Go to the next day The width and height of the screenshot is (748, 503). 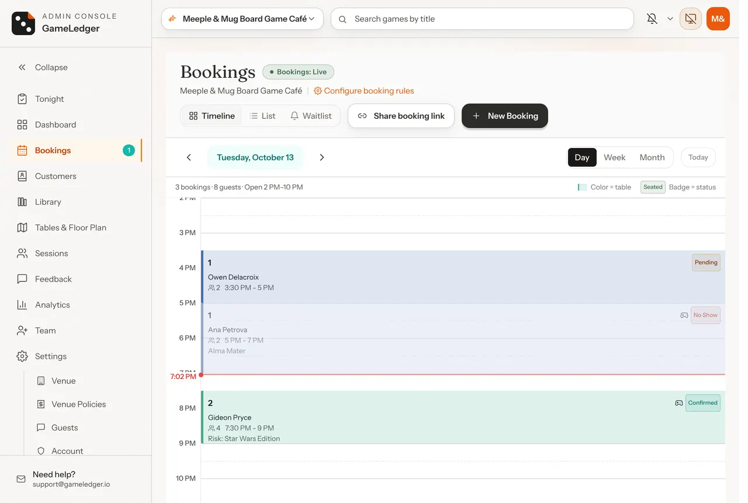click(322, 157)
